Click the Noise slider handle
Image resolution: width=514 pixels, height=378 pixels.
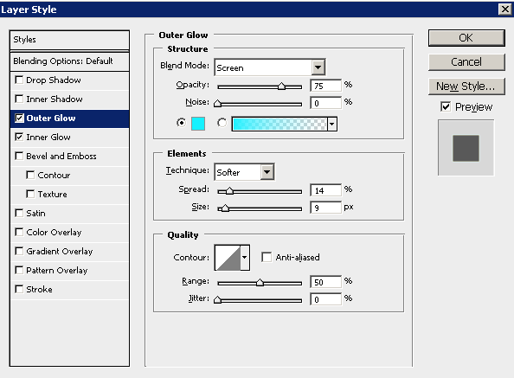(217, 104)
